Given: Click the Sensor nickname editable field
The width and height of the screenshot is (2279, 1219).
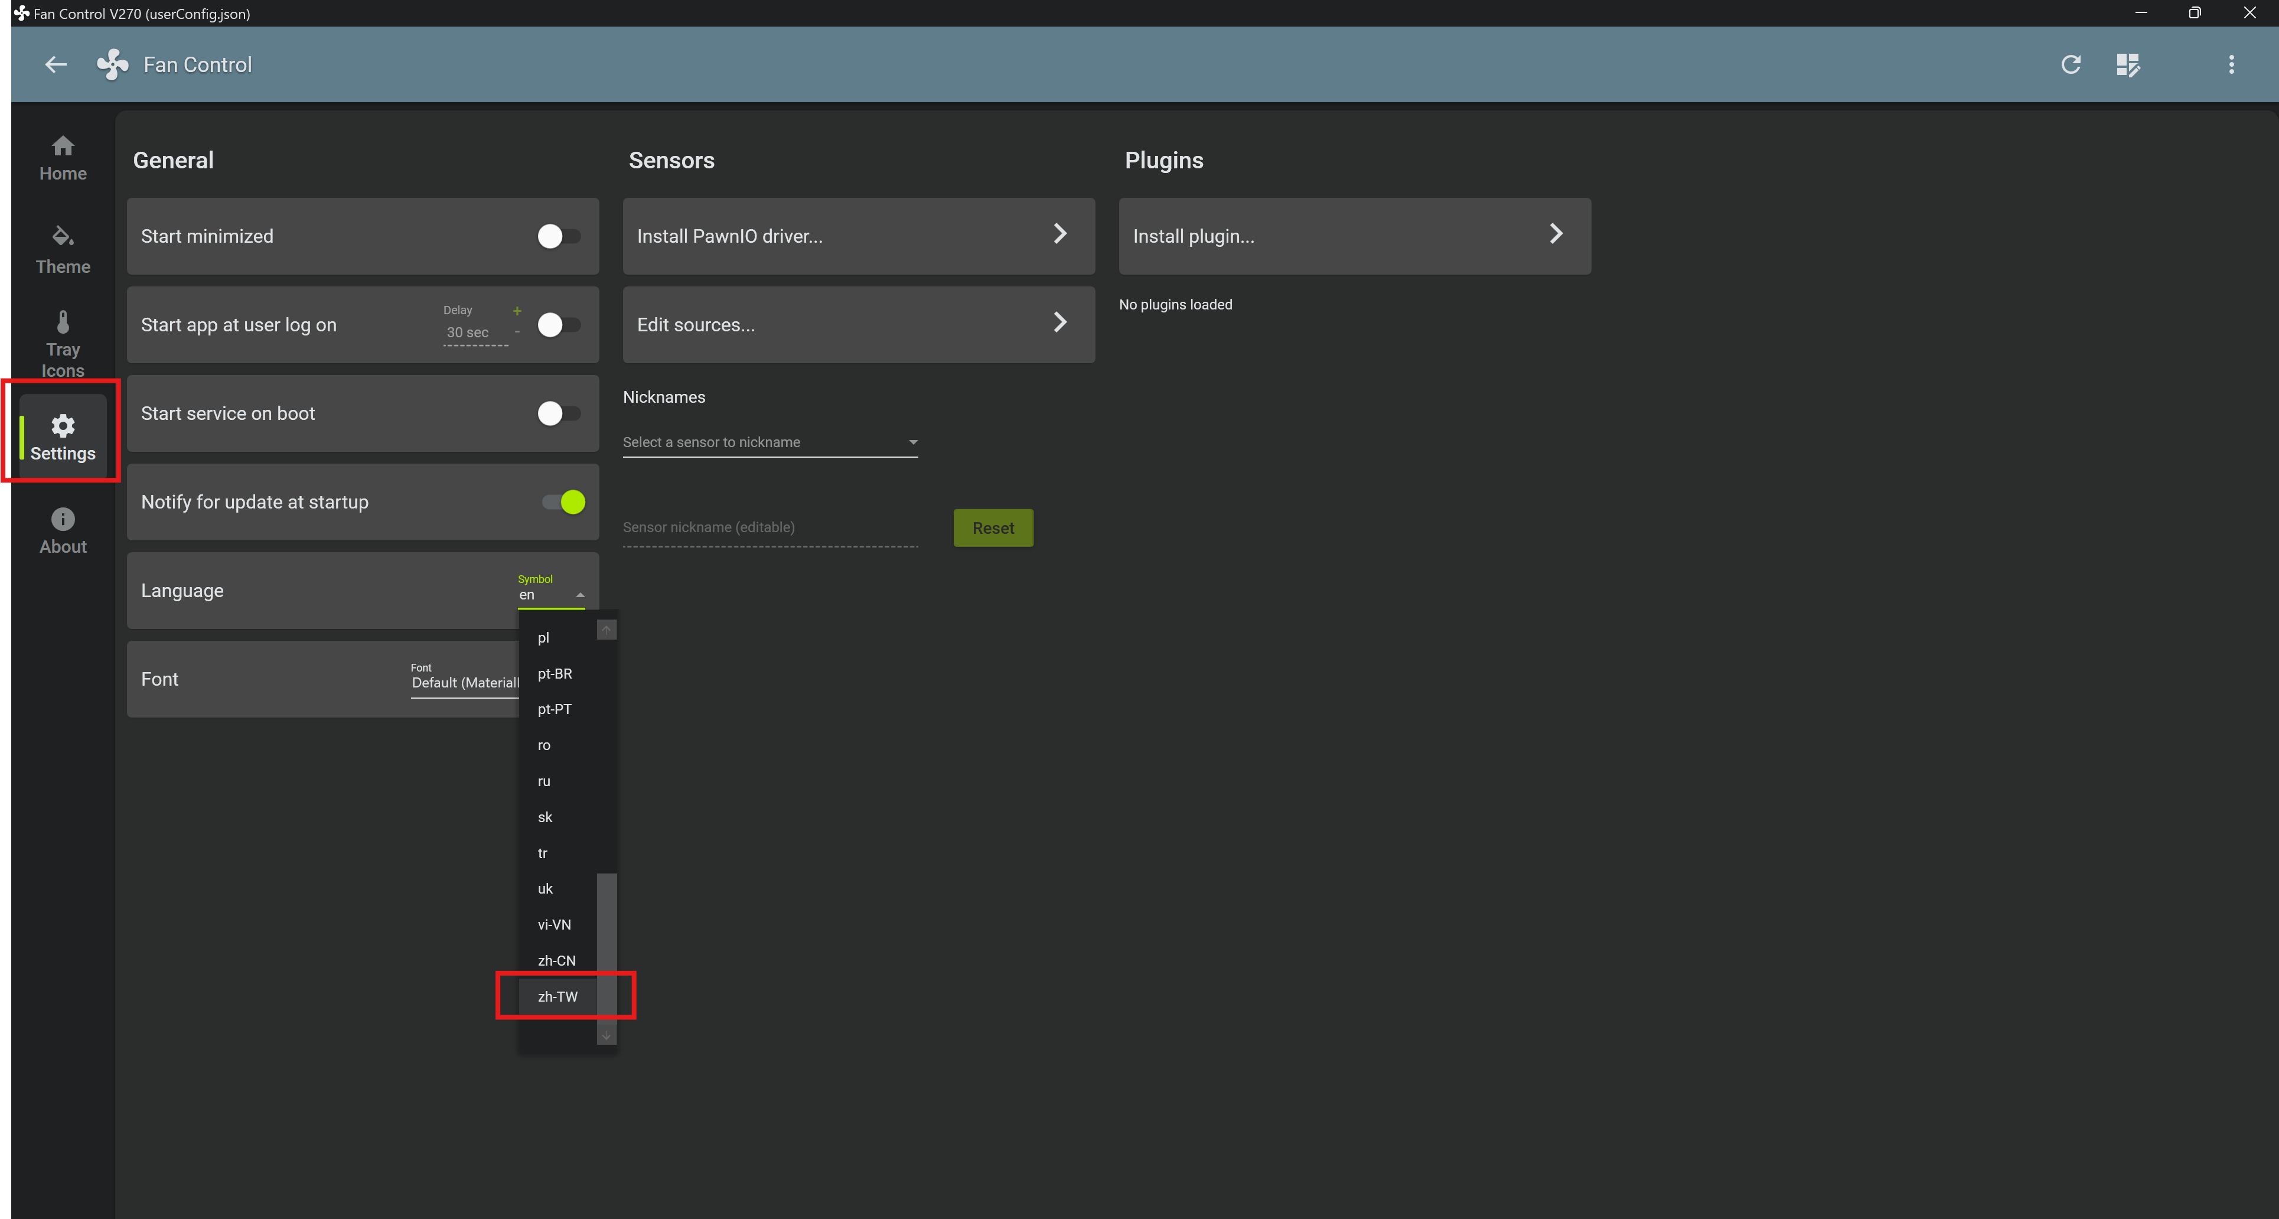Looking at the screenshot, I should (770, 528).
